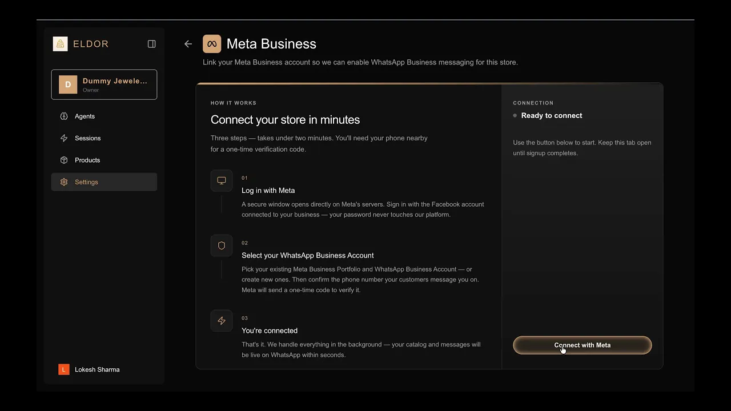Click the shield icon for step 02
The width and height of the screenshot is (731, 411).
pyautogui.click(x=222, y=245)
